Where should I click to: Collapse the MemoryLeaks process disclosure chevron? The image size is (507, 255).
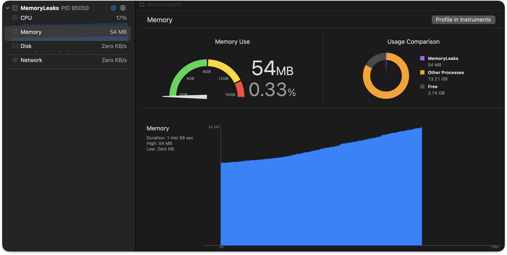tap(8, 8)
